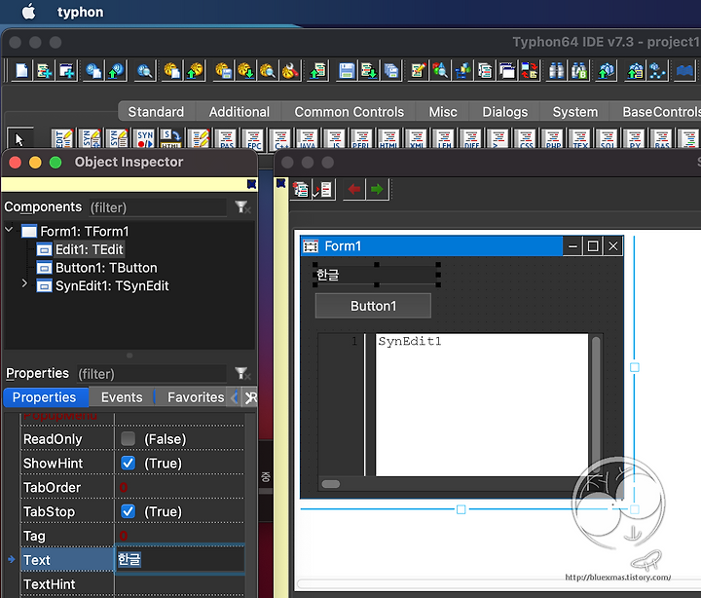Switch to the Favorites tab in Object Inspector
Image resolution: width=701 pixels, height=598 pixels.
(x=196, y=397)
